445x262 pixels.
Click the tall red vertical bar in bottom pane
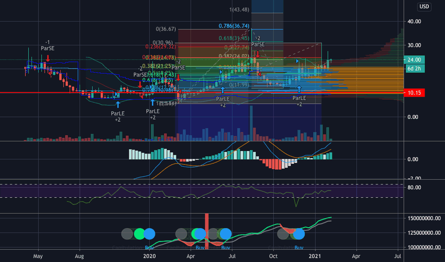[207, 231]
